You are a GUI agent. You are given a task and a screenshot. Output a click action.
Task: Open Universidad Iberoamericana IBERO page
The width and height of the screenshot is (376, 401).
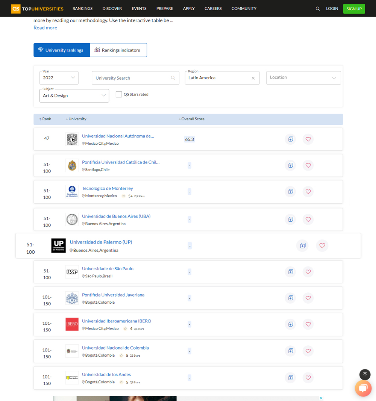(117, 321)
